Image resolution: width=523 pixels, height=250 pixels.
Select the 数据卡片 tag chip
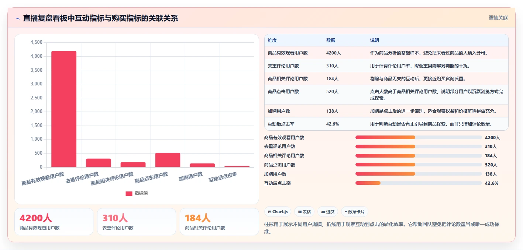[x=354, y=212]
